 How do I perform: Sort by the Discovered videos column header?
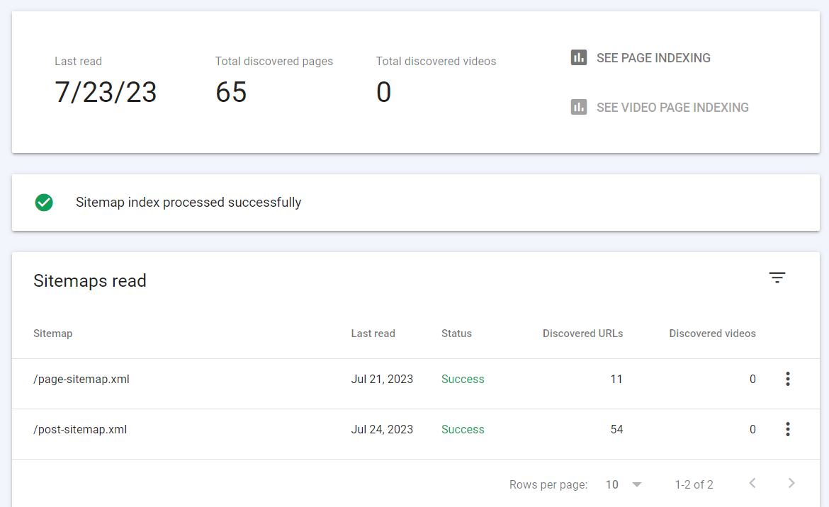(x=712, y=334)
